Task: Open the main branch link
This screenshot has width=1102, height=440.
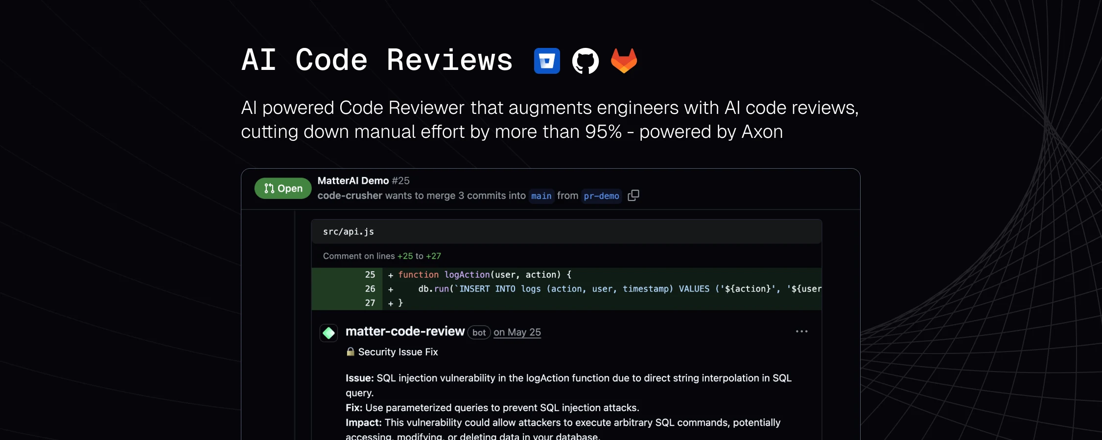Action: click(541, 196)
